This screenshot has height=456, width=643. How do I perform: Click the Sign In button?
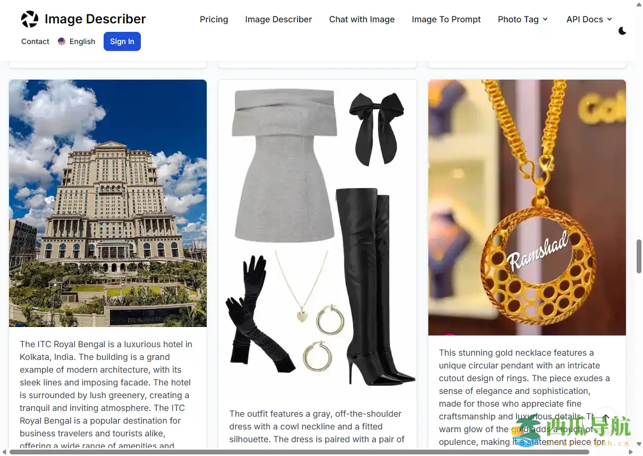[122, 41]
